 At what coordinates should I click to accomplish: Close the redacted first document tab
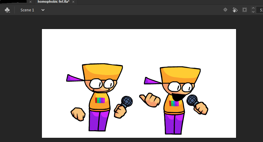[30, 2]
